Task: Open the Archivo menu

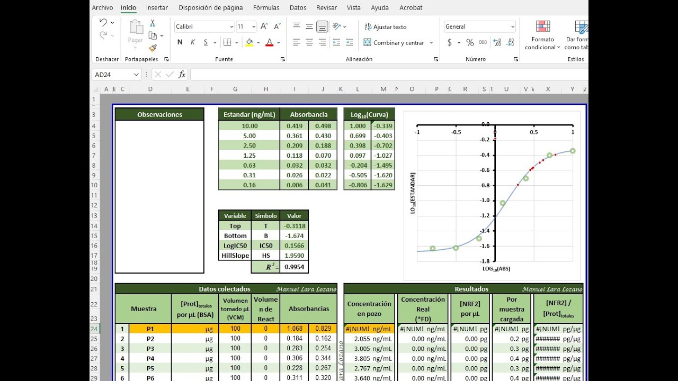Action: click(x=102, y=8)
